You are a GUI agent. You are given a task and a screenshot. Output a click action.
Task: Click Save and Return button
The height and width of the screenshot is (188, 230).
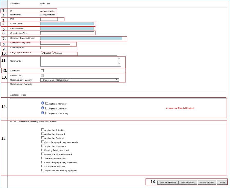(x=168, y=183)
